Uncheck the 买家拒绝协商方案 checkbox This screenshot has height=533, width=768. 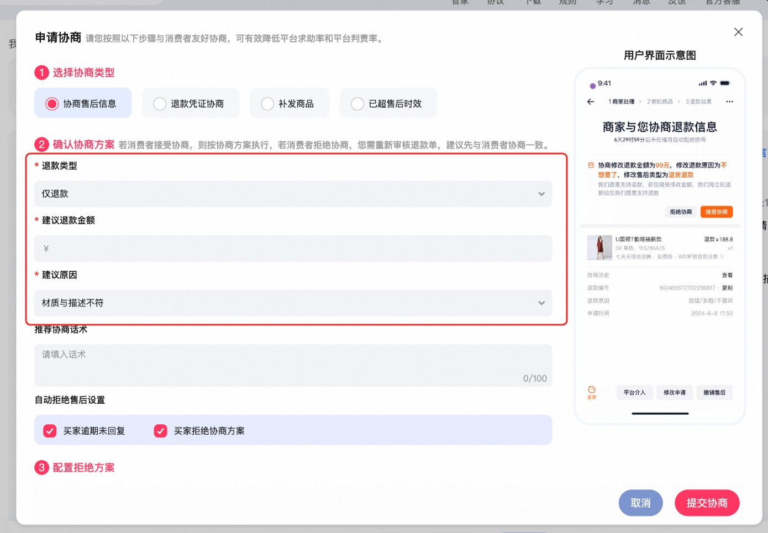pos(161,430)
